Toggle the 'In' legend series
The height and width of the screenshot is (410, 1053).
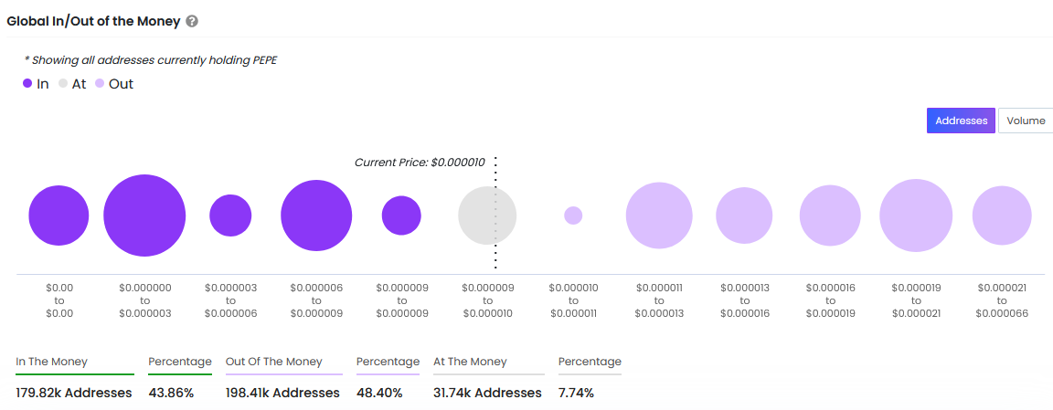click(36, 84)
